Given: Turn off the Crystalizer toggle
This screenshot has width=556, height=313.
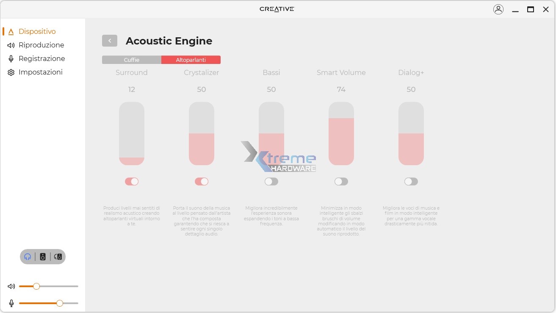Looking at the screenshot, I should click(x=202, y=181).
